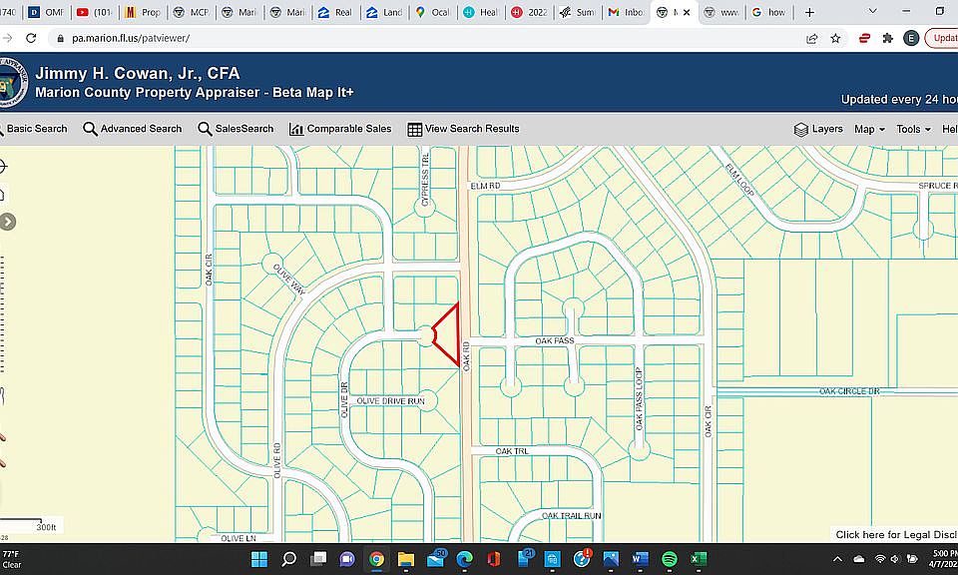Click View Search Results grid icon
The image size is (958, 575).
415,130
